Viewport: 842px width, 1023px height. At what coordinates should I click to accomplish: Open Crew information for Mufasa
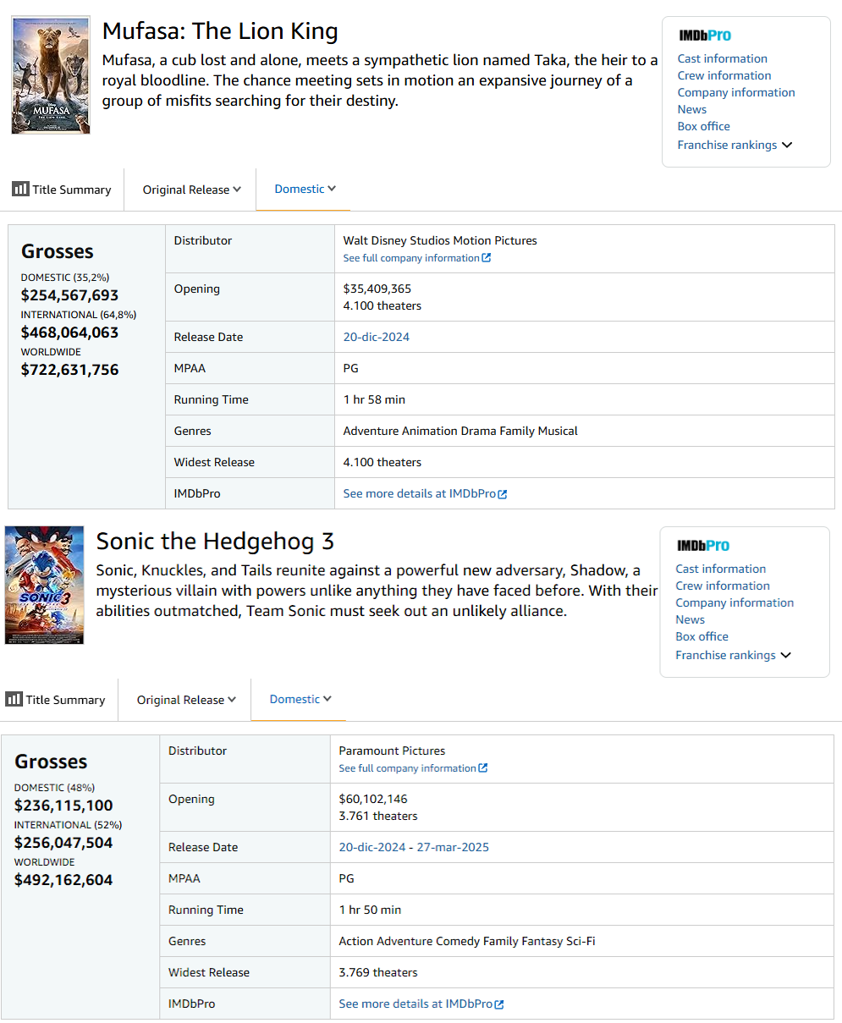point(724,75)
